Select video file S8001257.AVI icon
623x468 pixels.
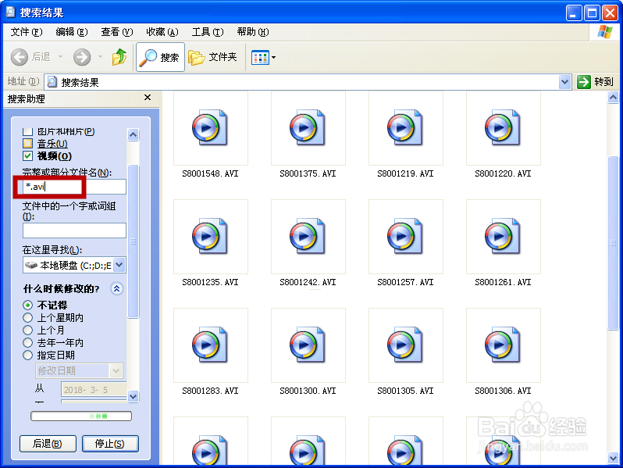(x=406, y=237)
